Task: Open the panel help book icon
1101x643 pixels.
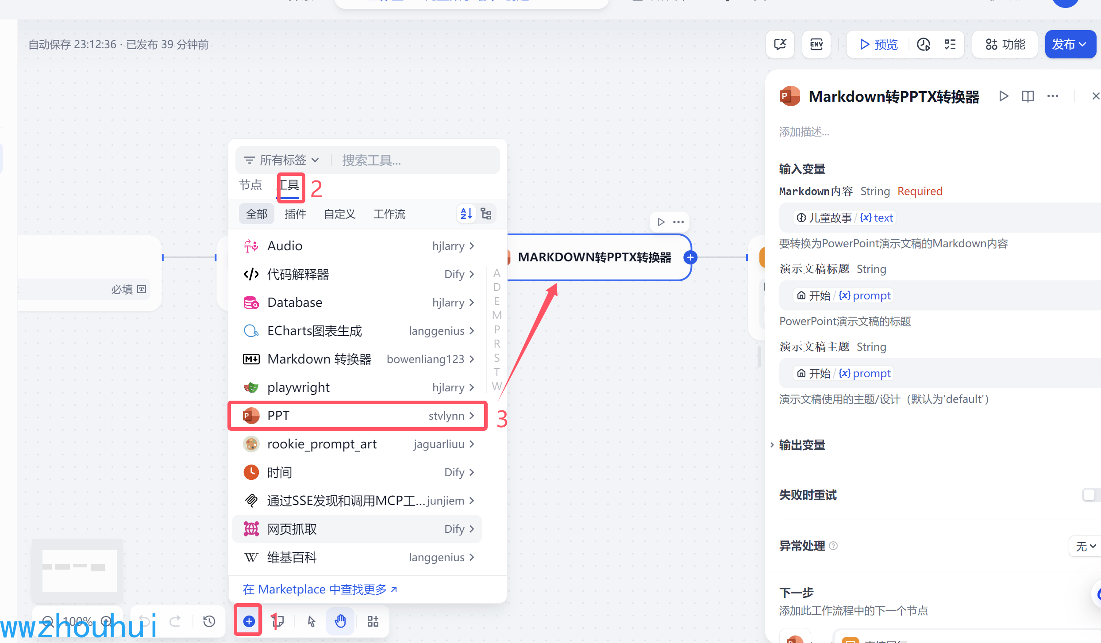Action: click(x=1028, y=96)
